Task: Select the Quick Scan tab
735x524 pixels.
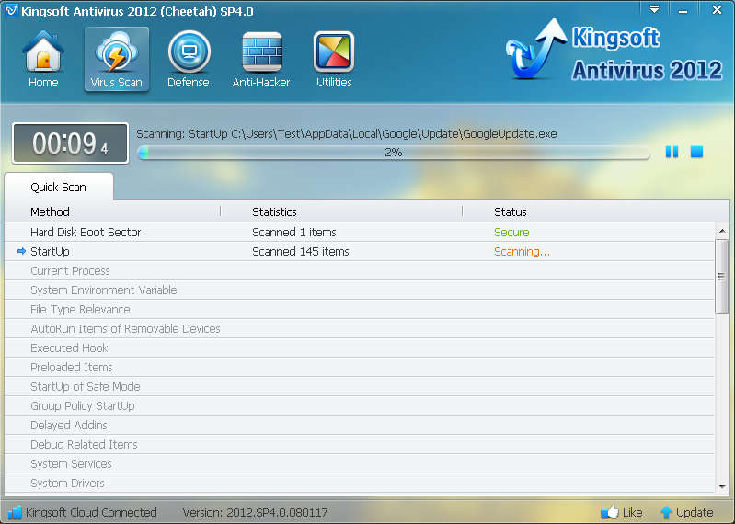Action: [x=59, y=187]
